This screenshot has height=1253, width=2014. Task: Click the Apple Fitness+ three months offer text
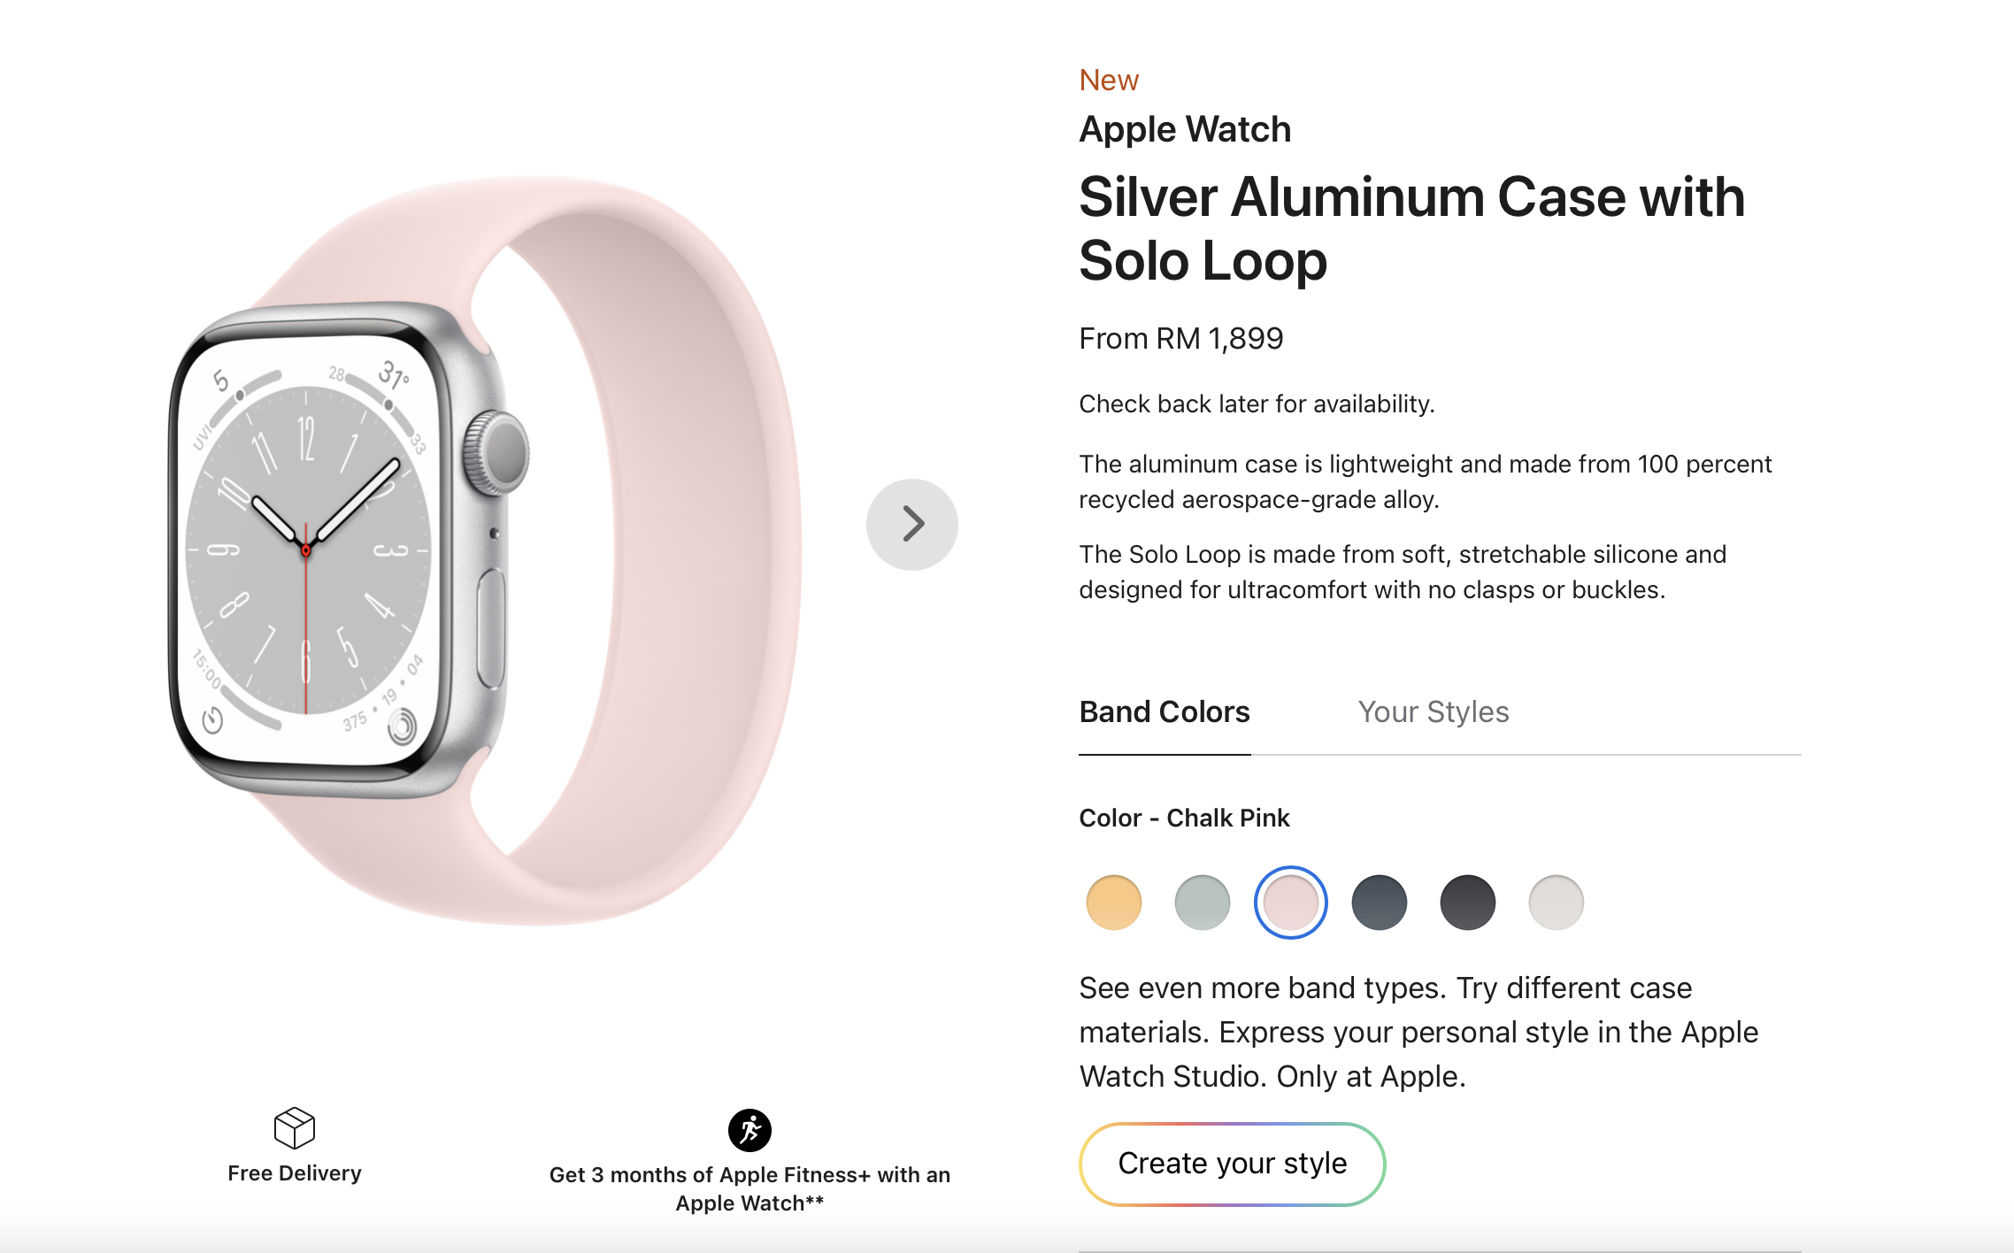pyautogui.click(x=749, y=1188)
